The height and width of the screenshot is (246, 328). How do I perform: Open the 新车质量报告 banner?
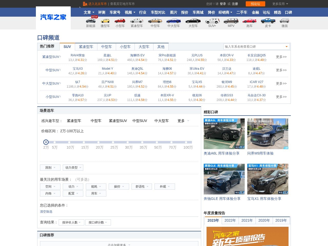coord(248,236)
